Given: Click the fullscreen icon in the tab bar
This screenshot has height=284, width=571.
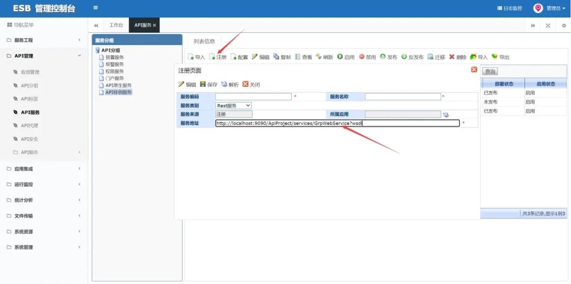Looking at the screenshot, I should 548,25.
